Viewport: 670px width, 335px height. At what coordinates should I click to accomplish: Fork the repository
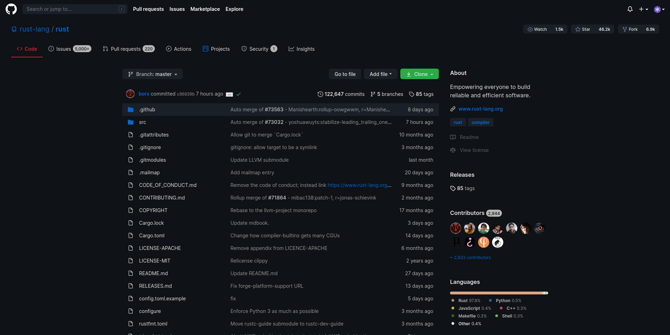(630, 29)
